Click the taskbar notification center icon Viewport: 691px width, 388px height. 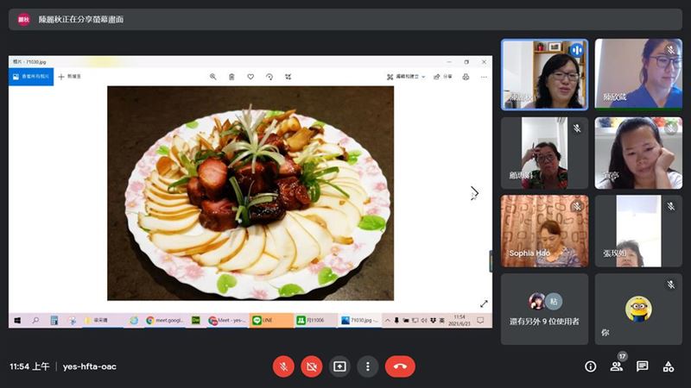coord(480,320)
